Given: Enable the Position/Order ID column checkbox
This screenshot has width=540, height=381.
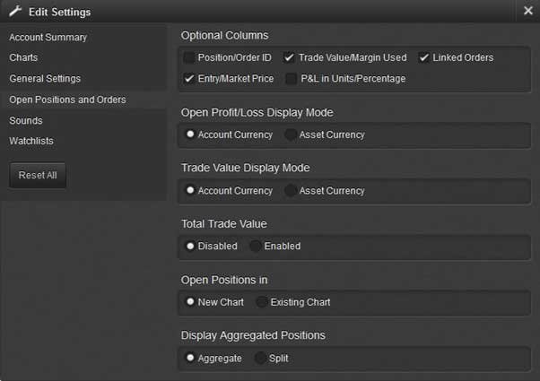Looking at the screenshot, I should pos(189,57).
